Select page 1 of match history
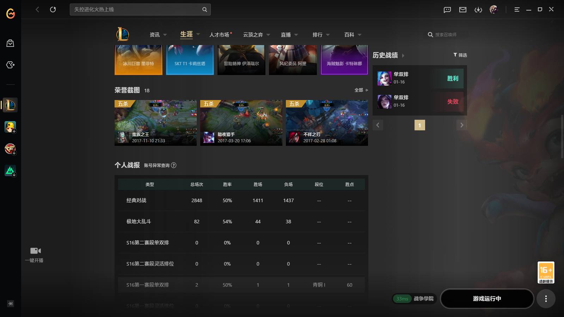This screenshot has width=564, height=317. pyautogui.click(x=419, y=125)
